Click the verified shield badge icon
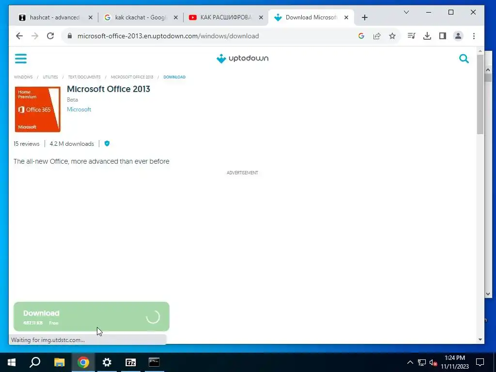This screenshot has height=372, width=496. pyautogui.click(x=107, y=143)
